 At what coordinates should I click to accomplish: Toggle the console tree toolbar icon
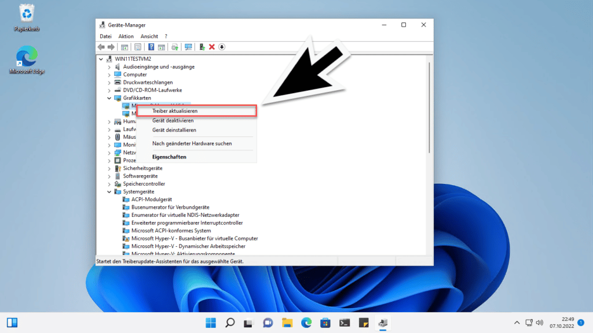point(125,47)
